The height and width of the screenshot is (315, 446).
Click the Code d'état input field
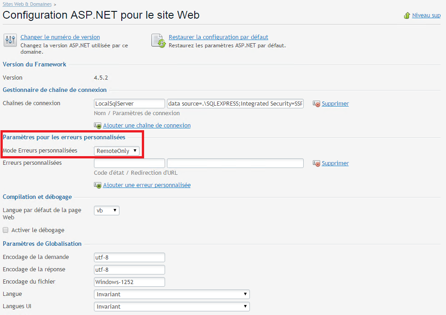coord(130,163)
